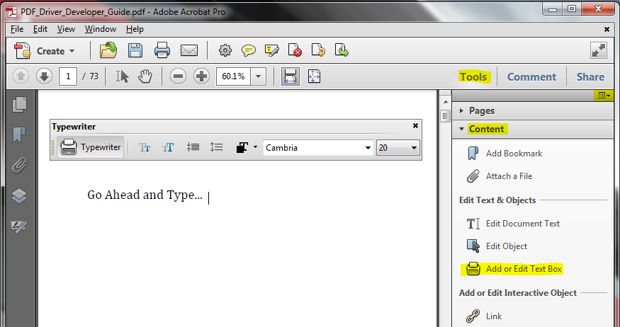
Task: Open the zoom percentage dropdown arrow
Action: 258,76
